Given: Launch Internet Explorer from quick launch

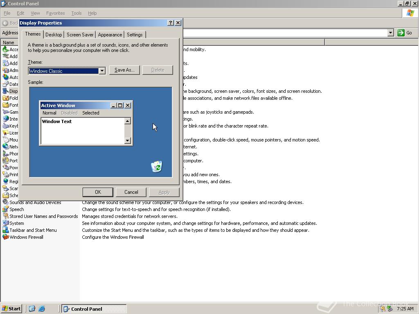Looking at the screenshot, I should (42, 309).
